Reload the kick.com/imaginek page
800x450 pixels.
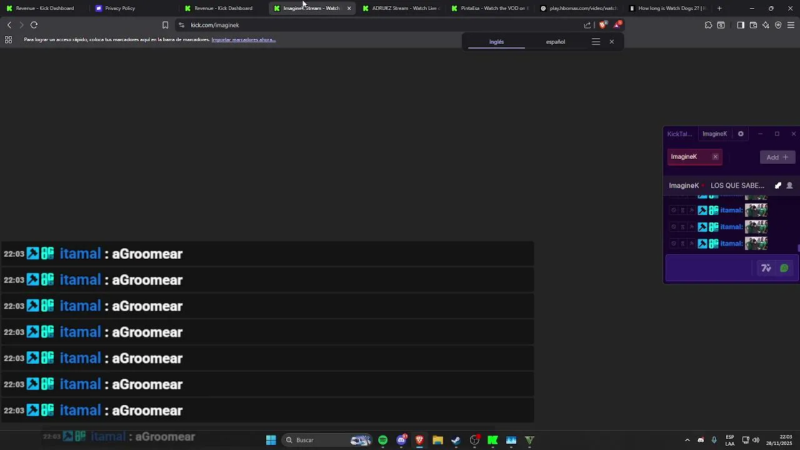tap(34, 25)
